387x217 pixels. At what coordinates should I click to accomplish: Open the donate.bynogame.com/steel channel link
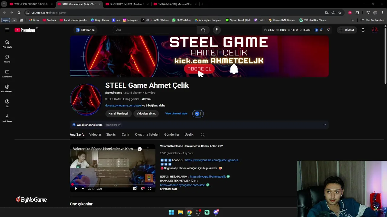[x=123, y=105]
